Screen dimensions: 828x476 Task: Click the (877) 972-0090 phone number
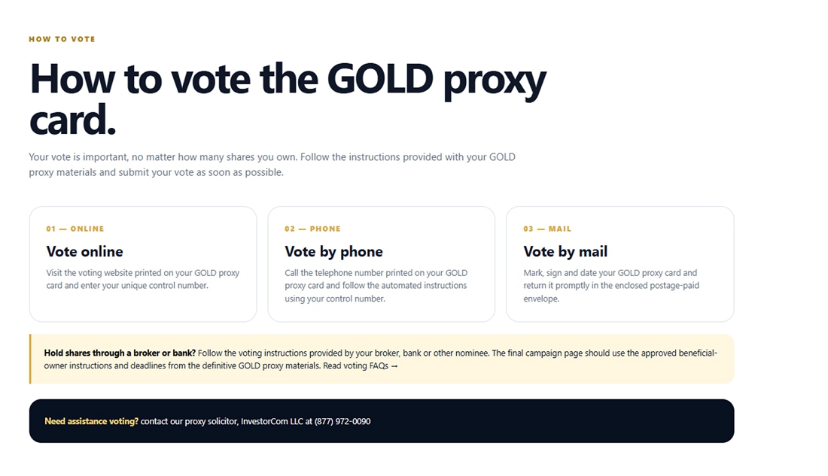coord(342,421)
